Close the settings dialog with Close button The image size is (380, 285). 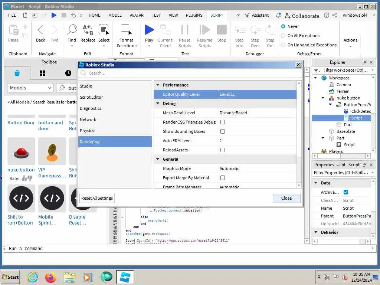coord(286,198)
